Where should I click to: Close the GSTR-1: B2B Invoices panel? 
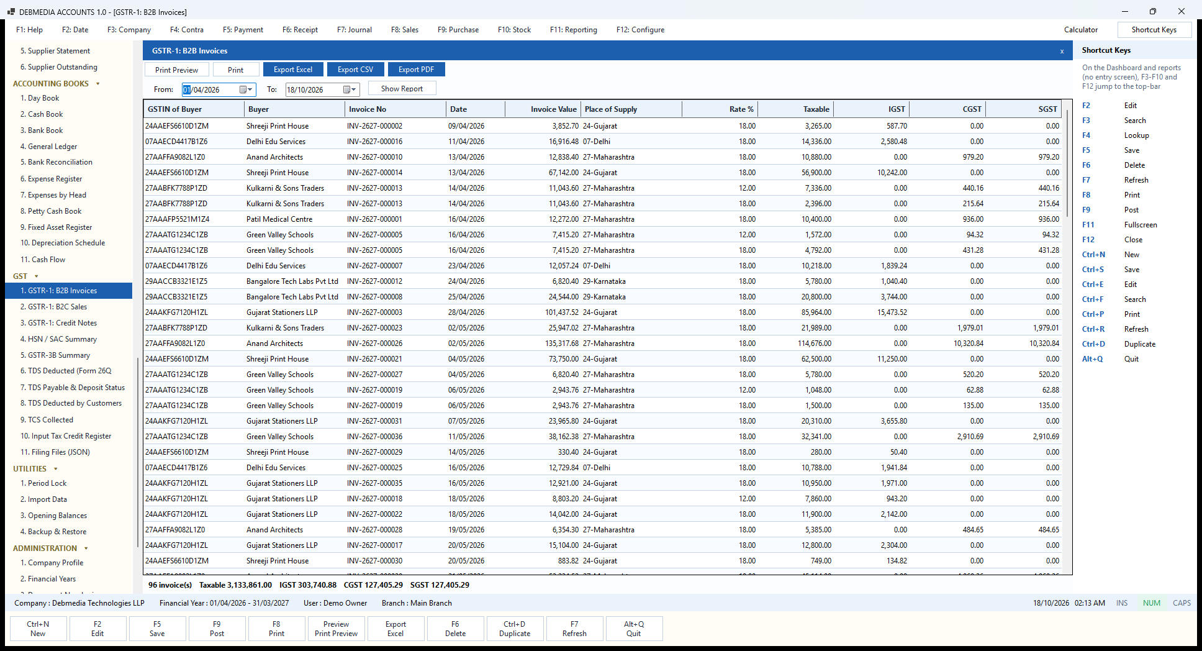click(1062, 52)
